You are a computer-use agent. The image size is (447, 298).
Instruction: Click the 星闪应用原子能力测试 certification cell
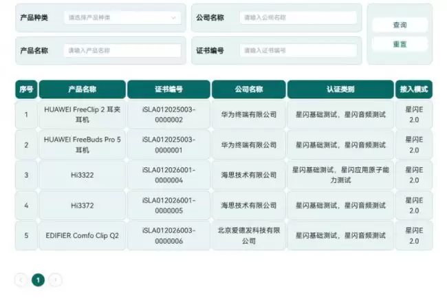click(340, 175)
